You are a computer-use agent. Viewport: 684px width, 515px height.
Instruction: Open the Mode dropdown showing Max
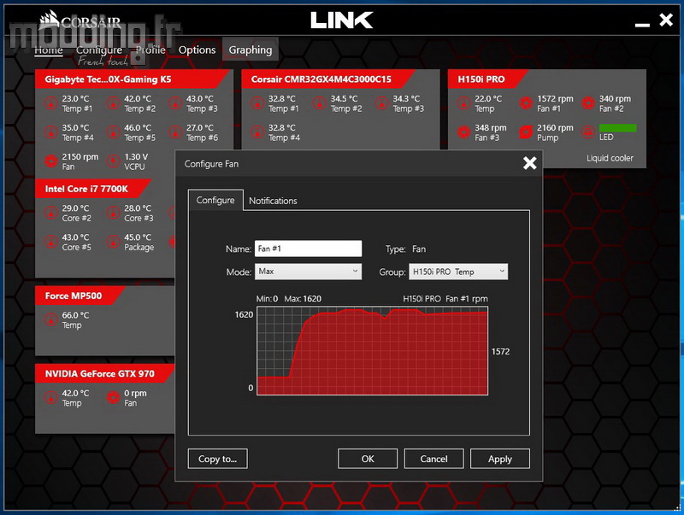[x=308, y=272]
